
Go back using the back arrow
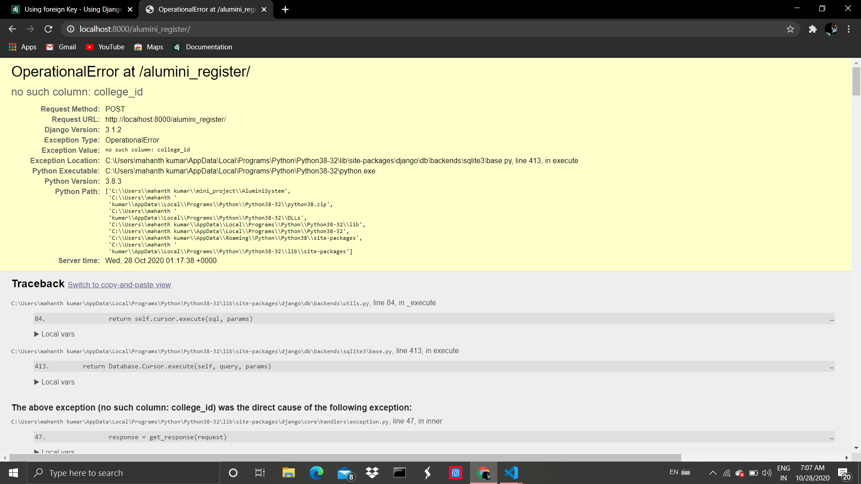tap(12, 29)
